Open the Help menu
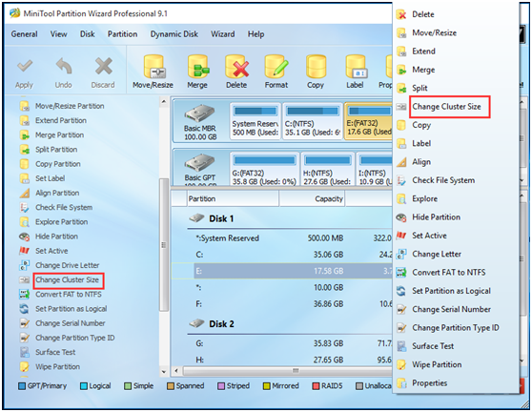532x412 pixels. (x=256, y=34)
